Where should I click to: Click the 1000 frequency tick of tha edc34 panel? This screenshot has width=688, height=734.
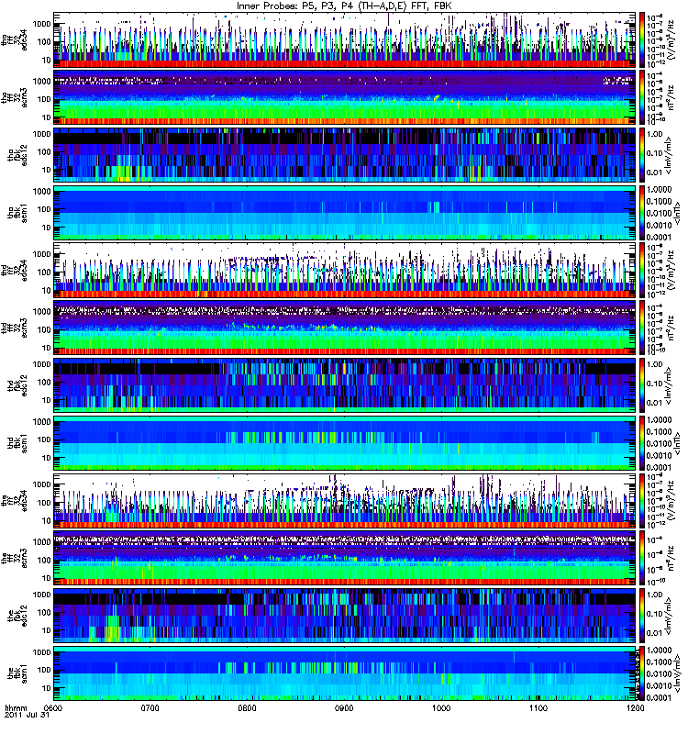coord(41,24)
